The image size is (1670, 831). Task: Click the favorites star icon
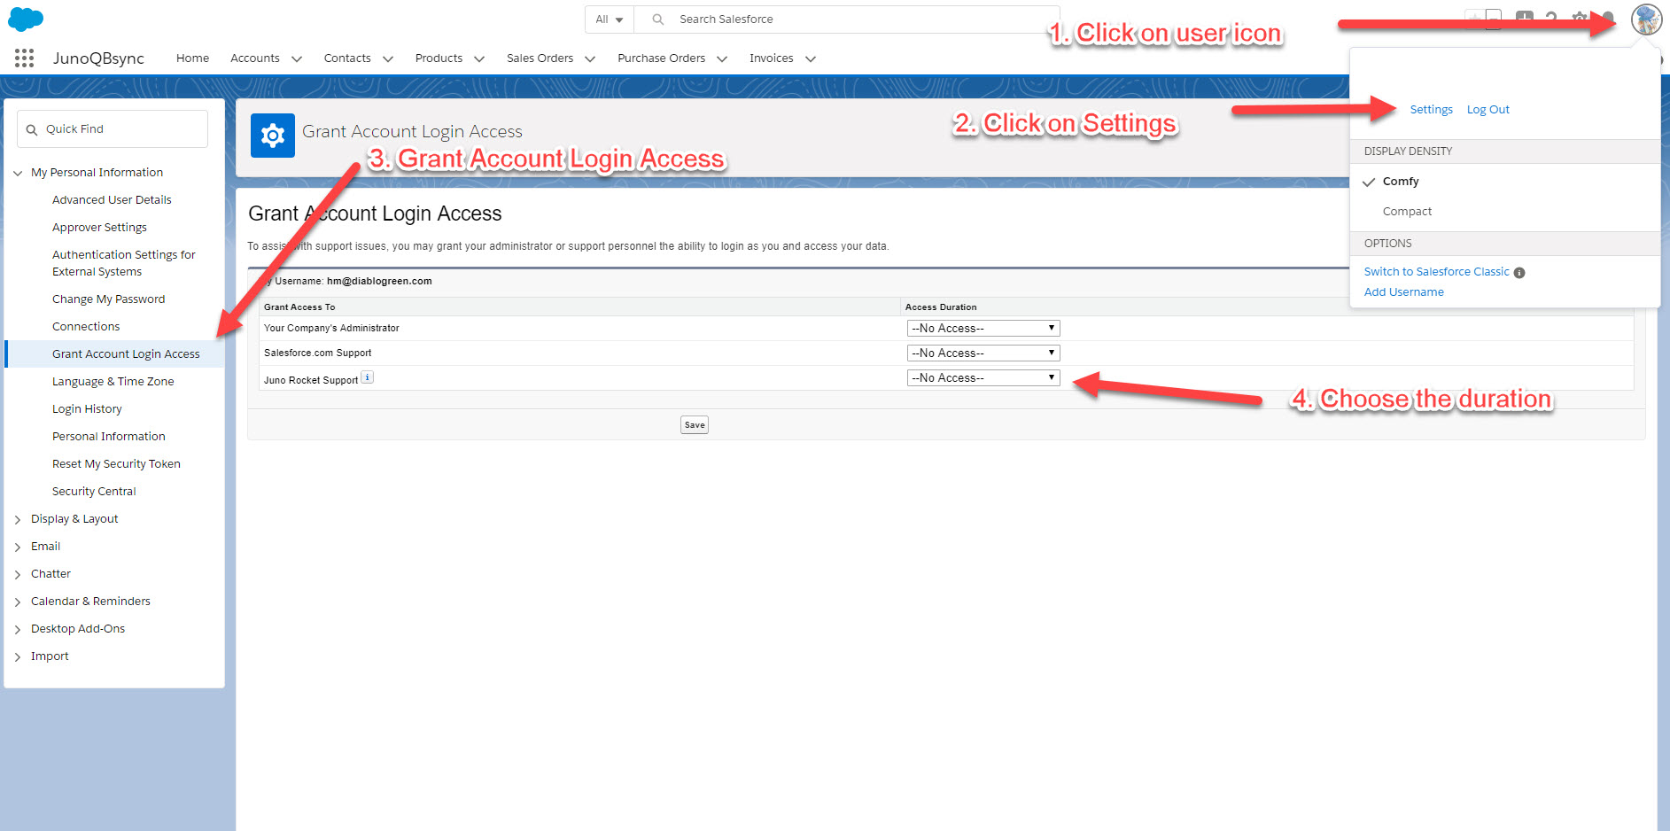pos(1472,18)
